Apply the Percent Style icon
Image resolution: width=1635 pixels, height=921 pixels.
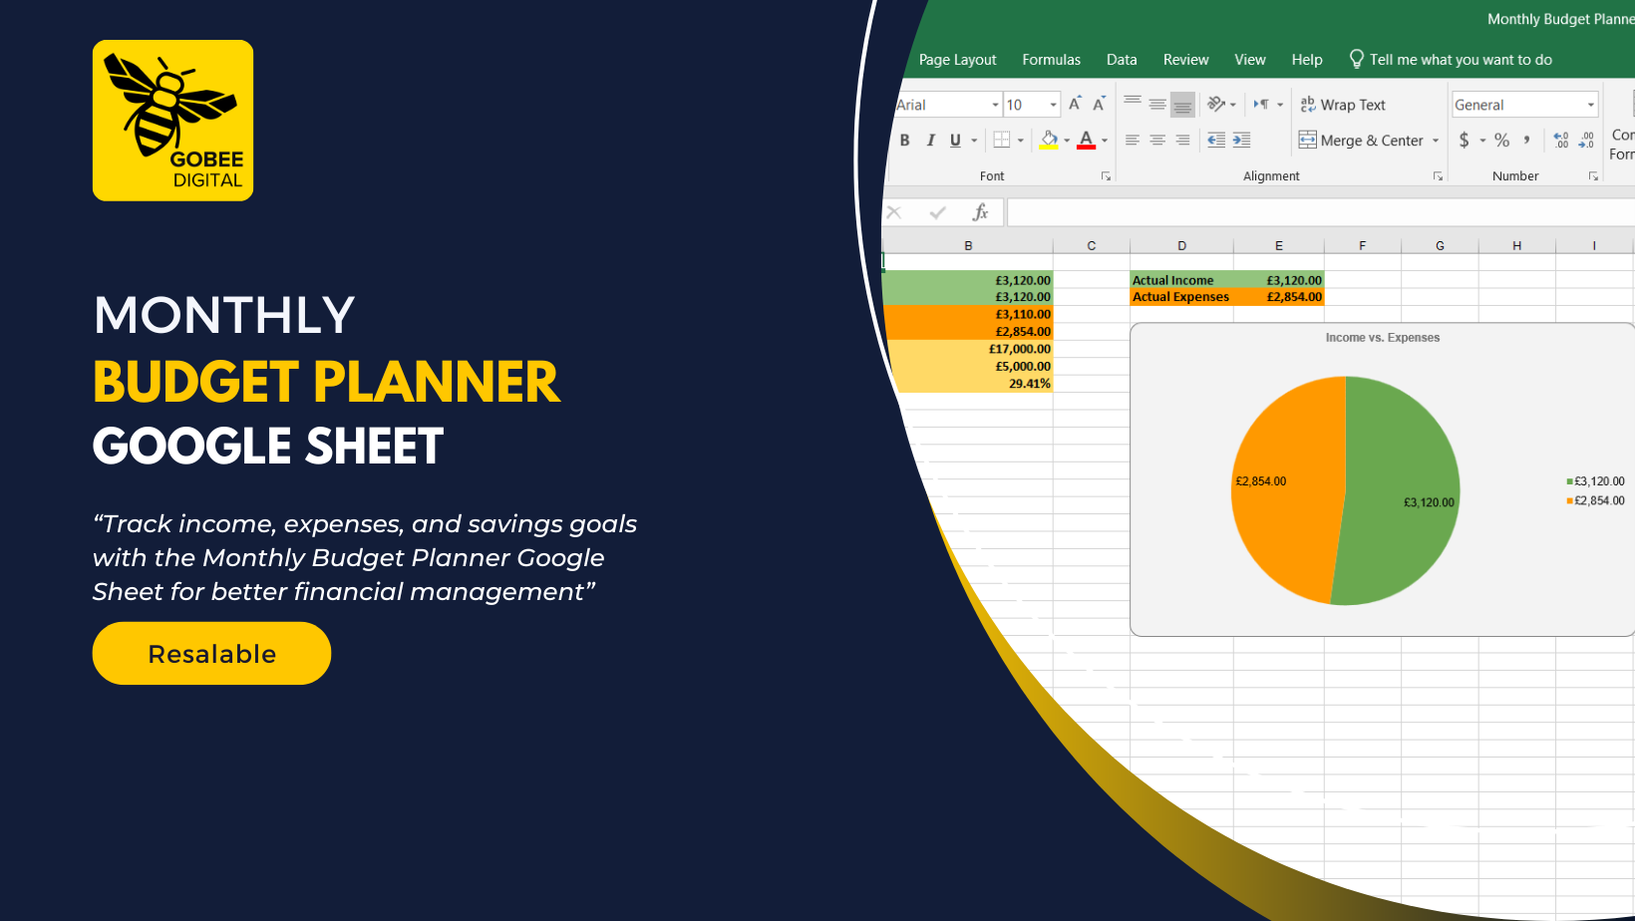pyautogui.click(x=1502, y=141)
